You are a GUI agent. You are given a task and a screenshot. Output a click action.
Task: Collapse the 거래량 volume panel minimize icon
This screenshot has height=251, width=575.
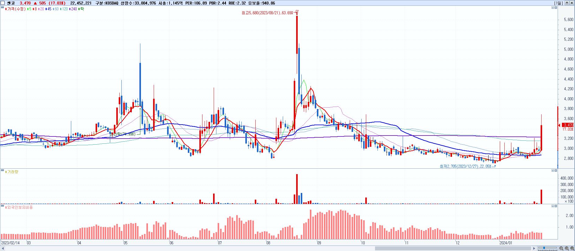pyautogui.click(x=553, y=170)
